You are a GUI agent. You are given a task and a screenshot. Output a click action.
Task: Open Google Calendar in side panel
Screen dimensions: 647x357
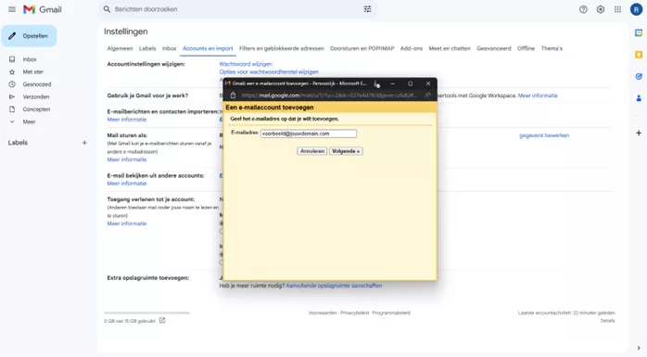pyautogui.click(x=639, y=33)
